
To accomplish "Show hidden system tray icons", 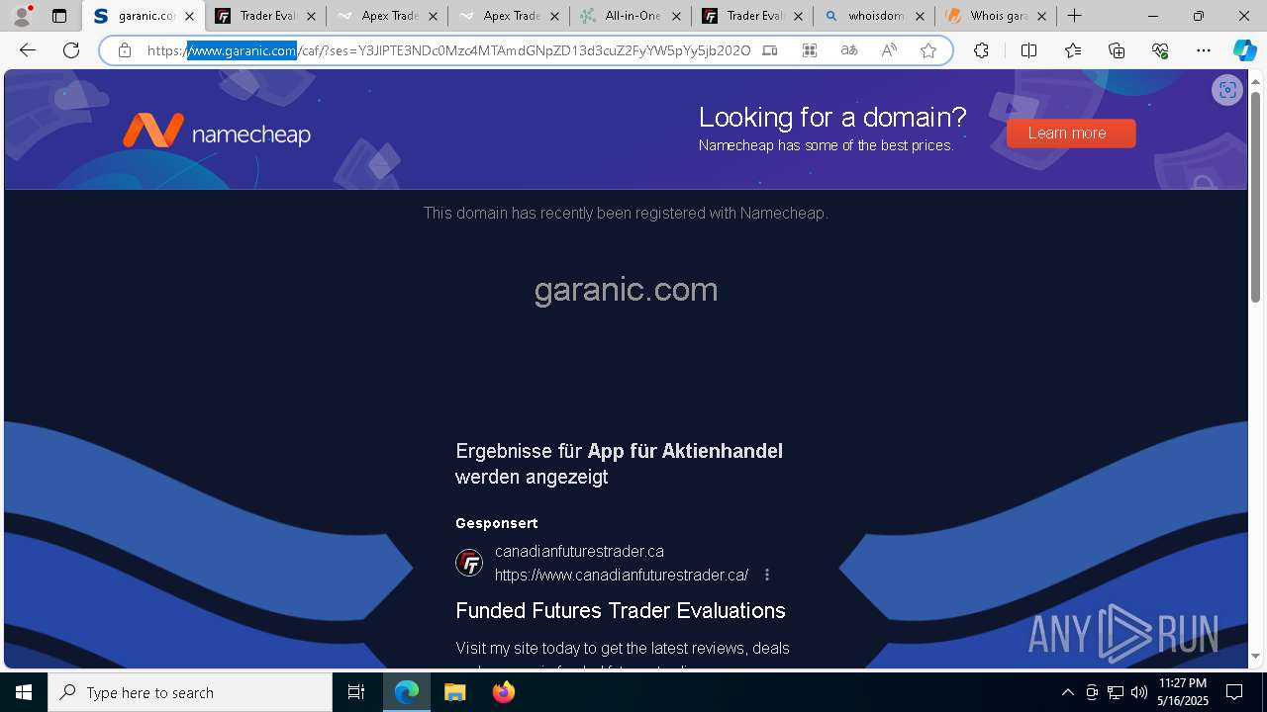I will (1067, 692).
